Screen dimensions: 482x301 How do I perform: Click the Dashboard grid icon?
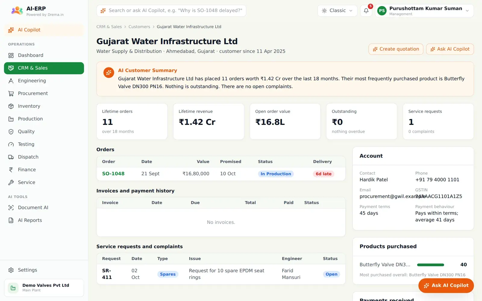pyautogui.click(x=11, y=55)
